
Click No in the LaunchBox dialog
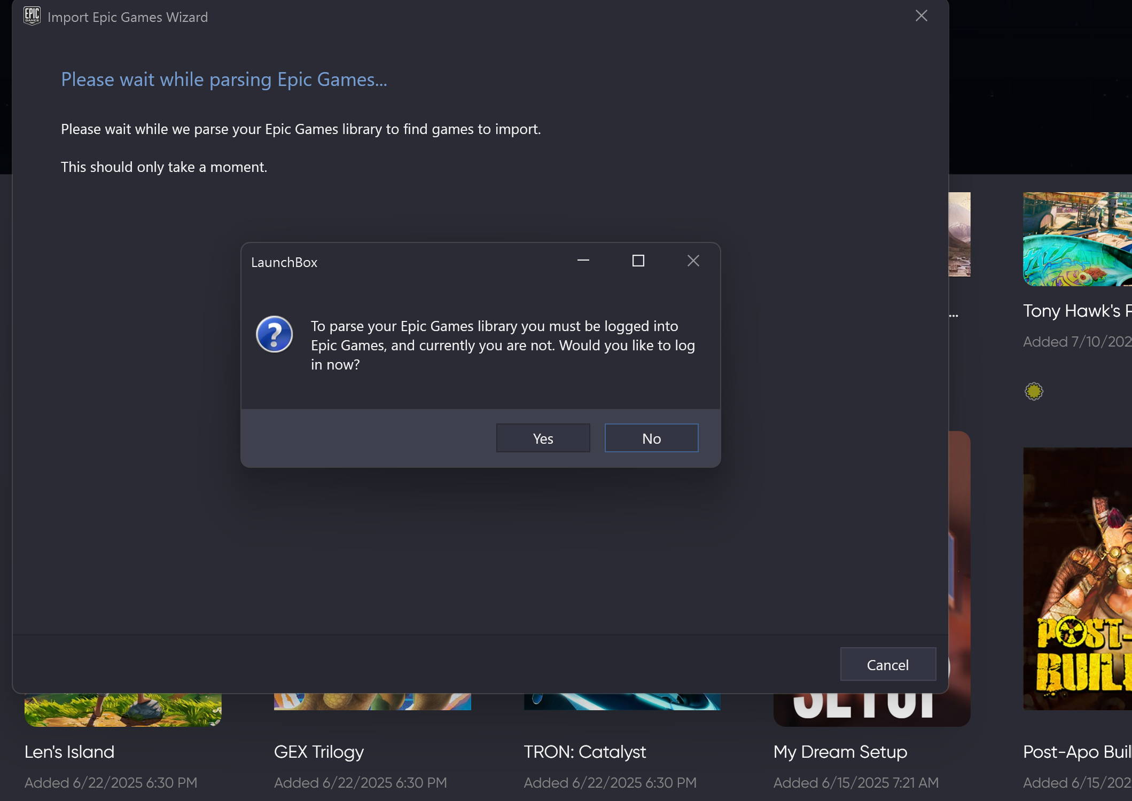(651, 438)
